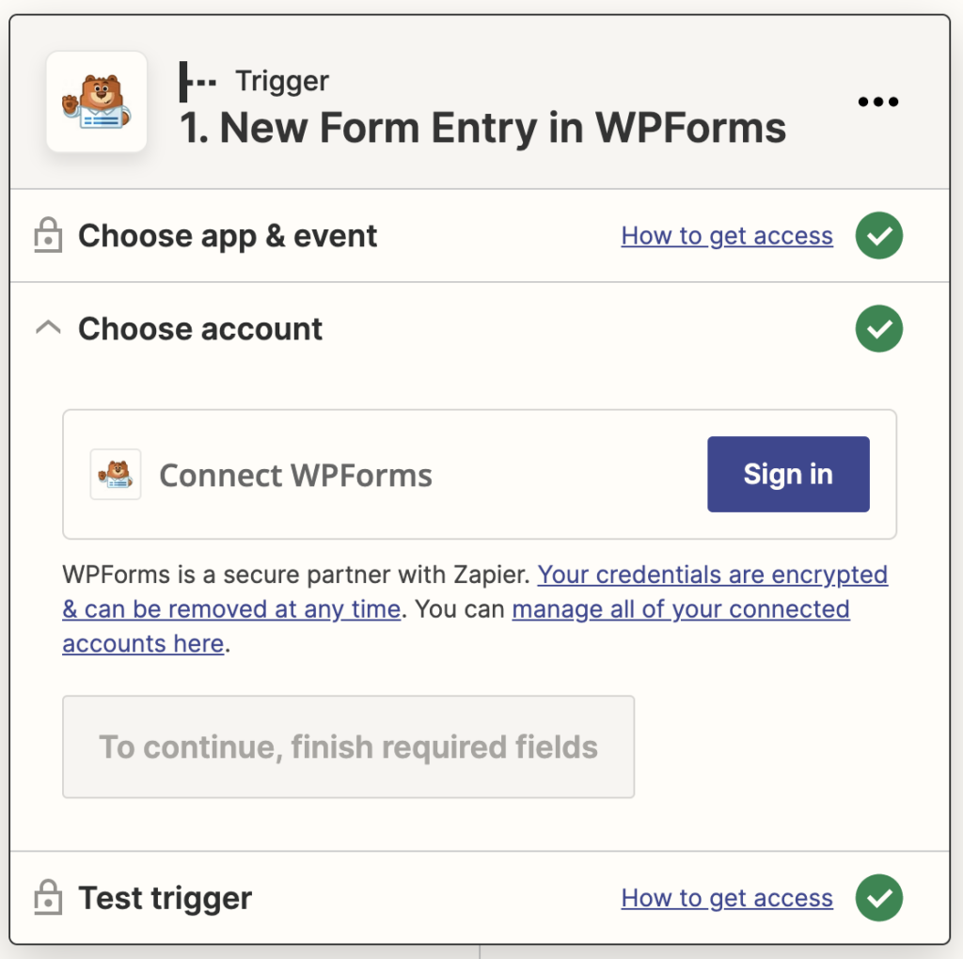Click the Connect WPForms account field
Screen dimensions: 963x959
click(x=376, y=475)
